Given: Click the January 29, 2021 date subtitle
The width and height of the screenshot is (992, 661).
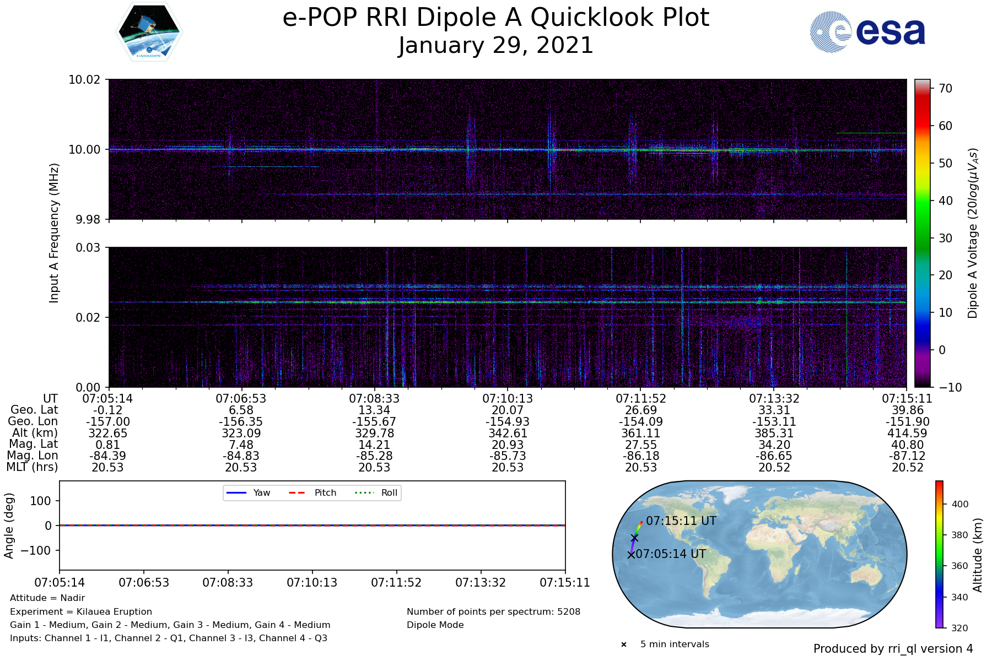Looking at the screenshot, I should [x=495, y=45].
